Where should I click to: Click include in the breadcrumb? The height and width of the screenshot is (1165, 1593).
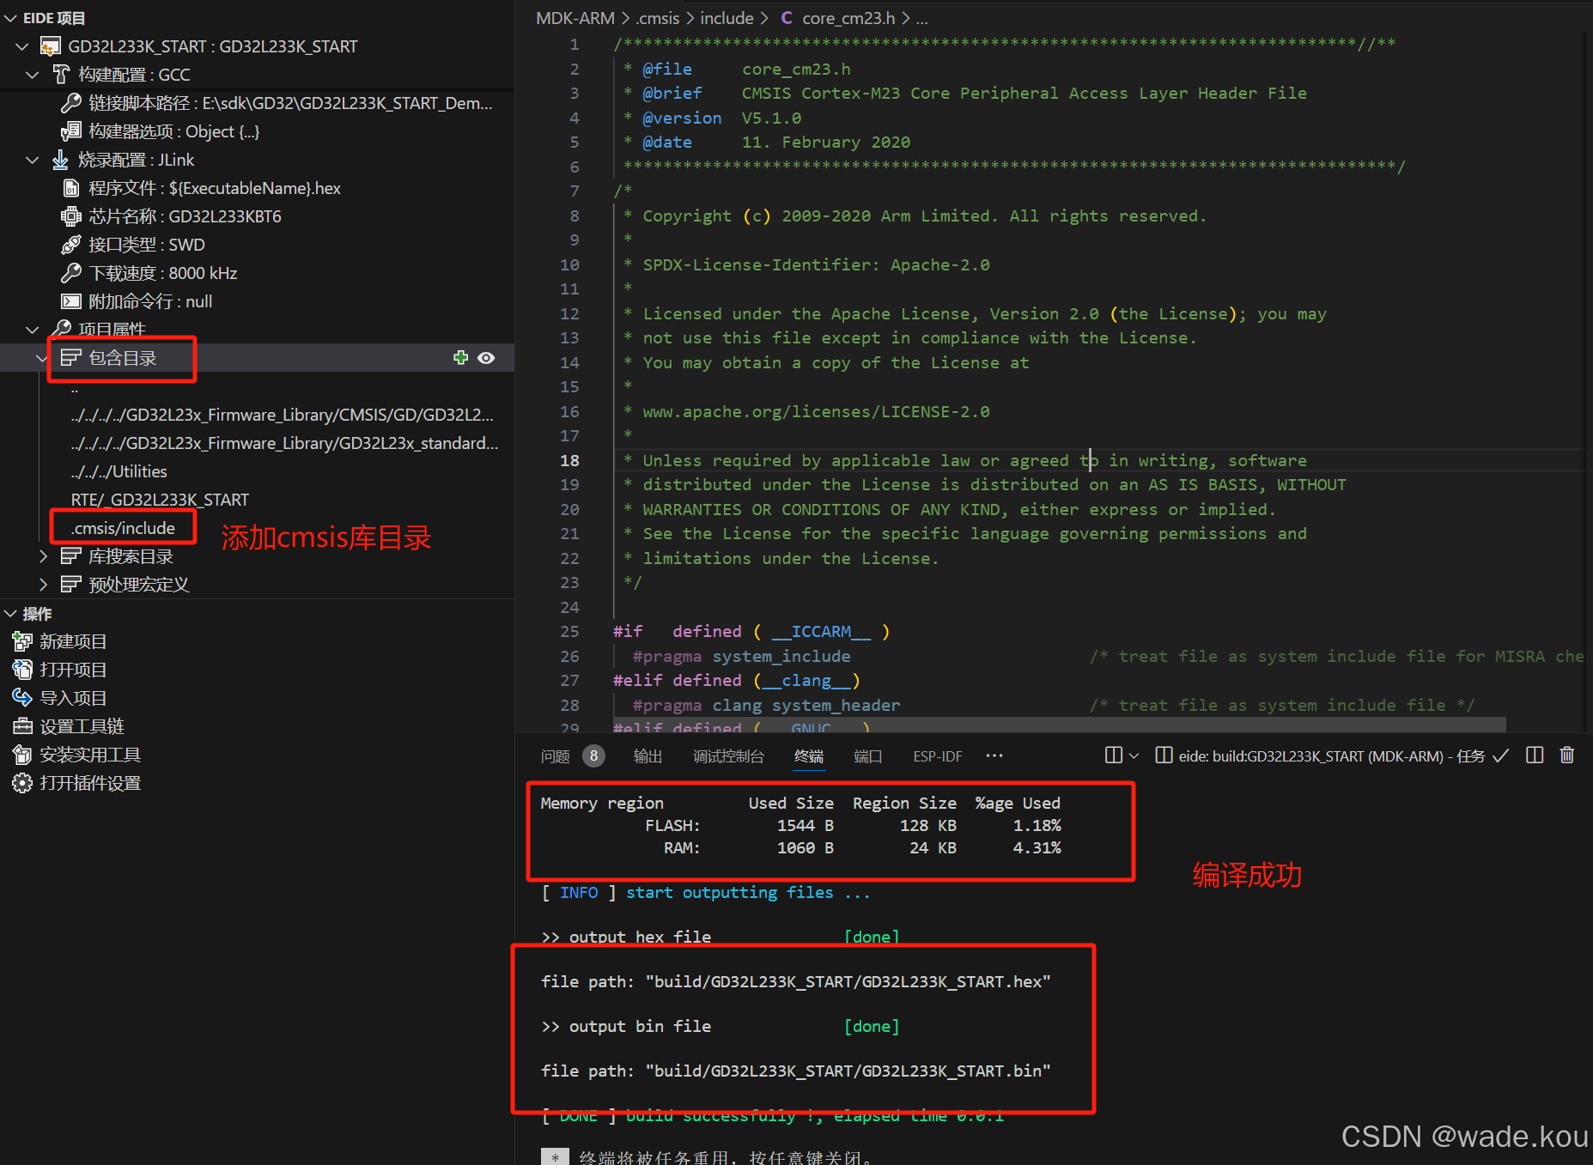click(727, 18)
